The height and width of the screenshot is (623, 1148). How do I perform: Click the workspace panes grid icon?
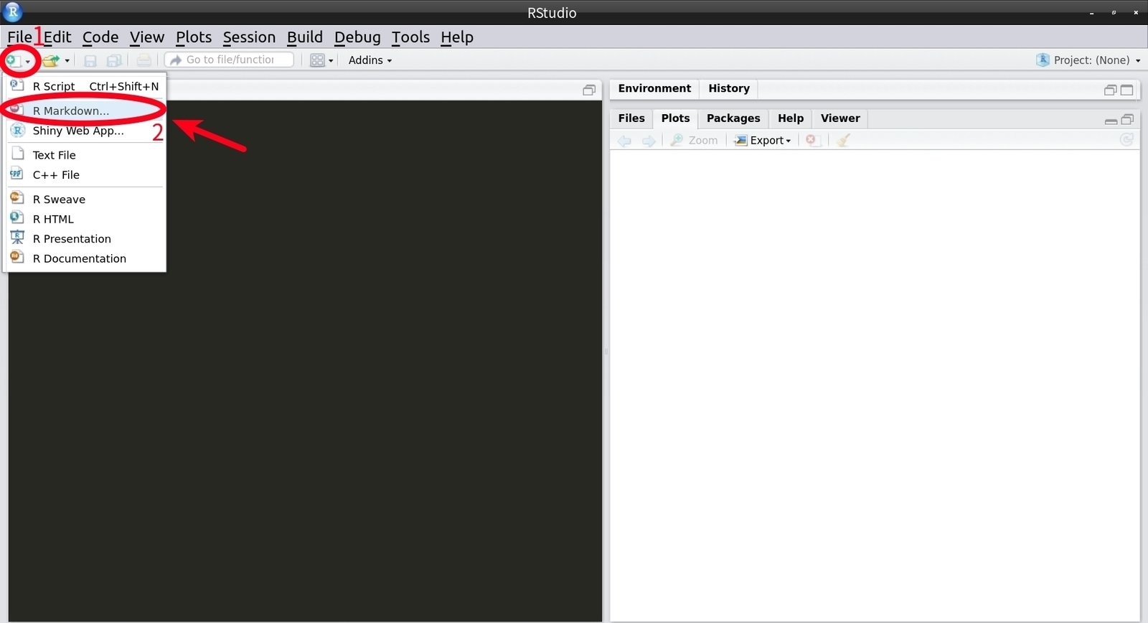(x=317, y=60)
